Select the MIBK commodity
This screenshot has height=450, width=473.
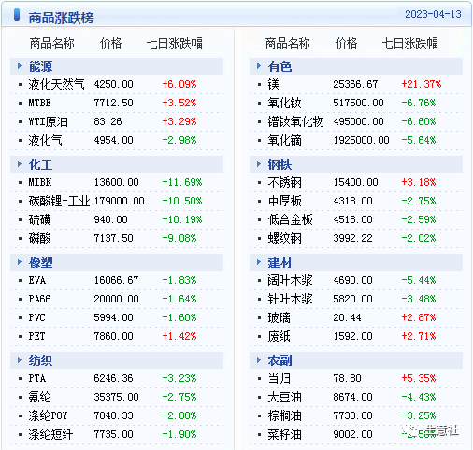coord(40,182)
